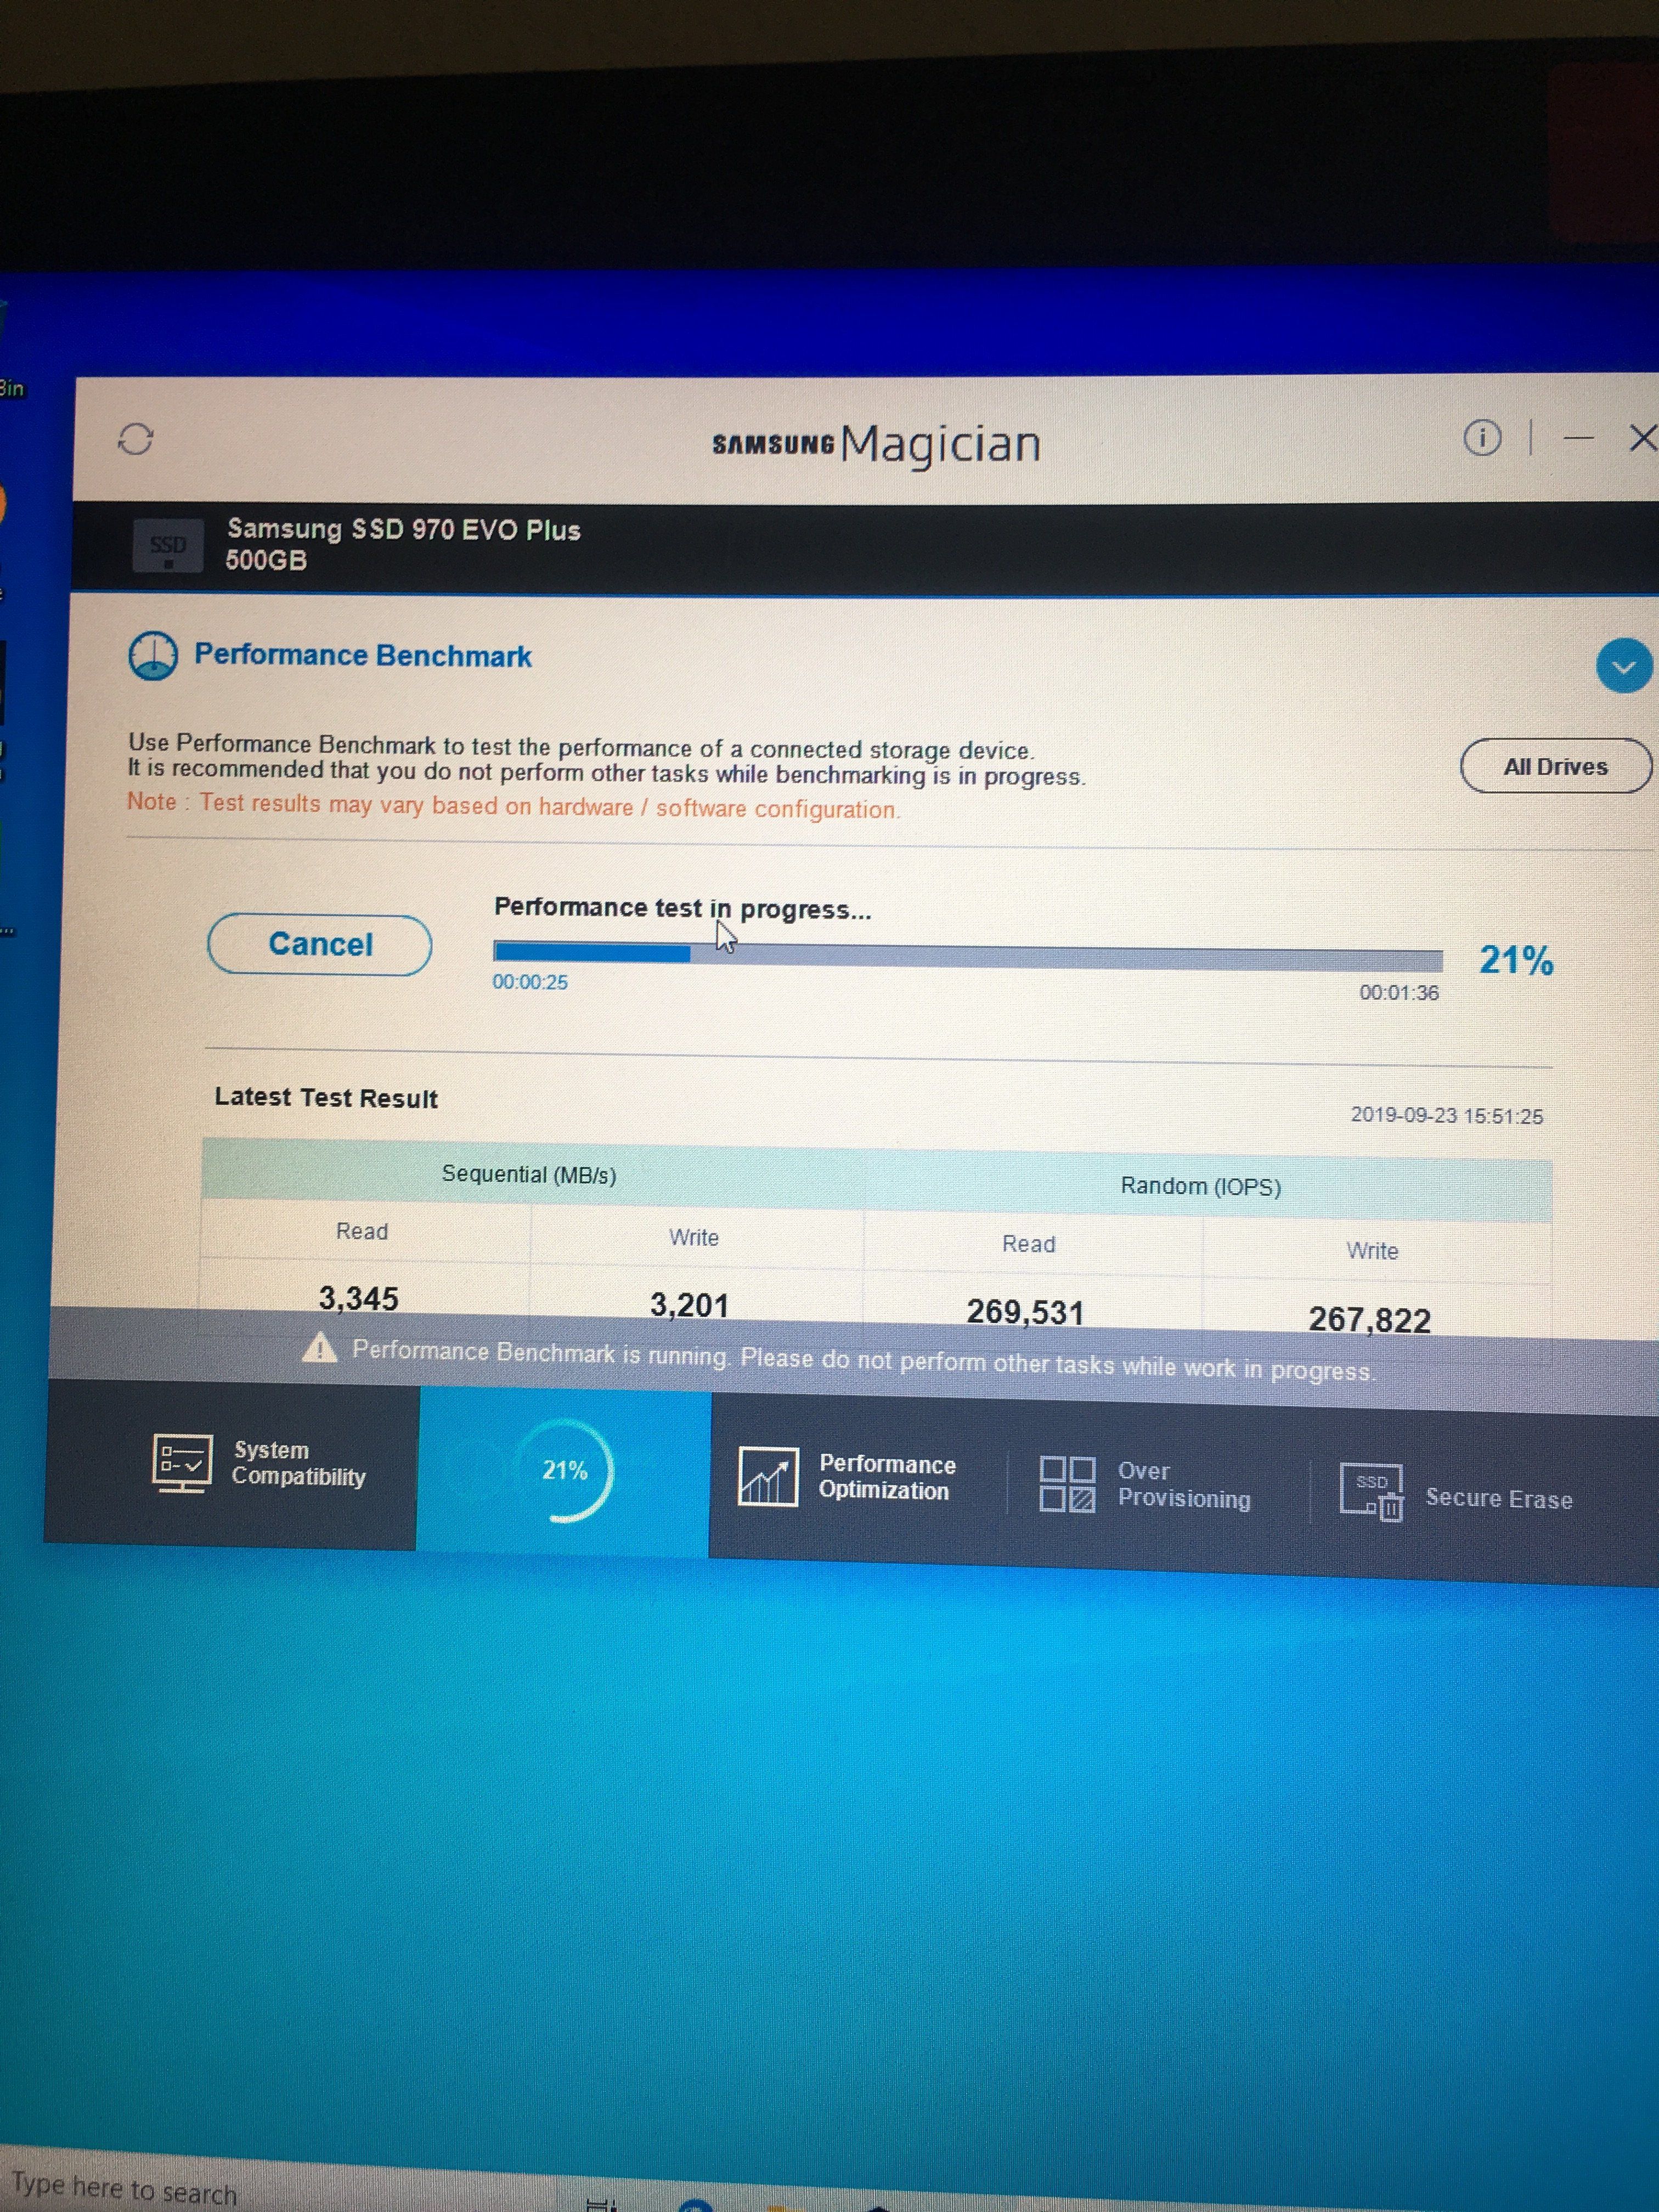Open the Performance Optimization tab
1659x2212 pixels.
click(886, 1477)
